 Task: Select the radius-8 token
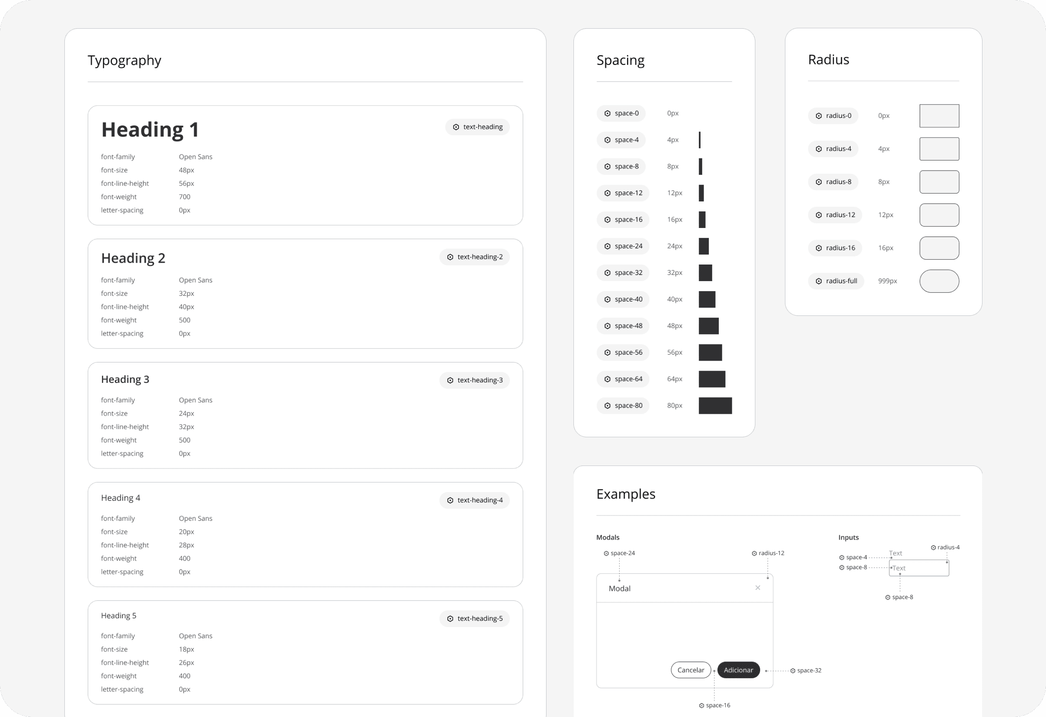coord(833,181)
